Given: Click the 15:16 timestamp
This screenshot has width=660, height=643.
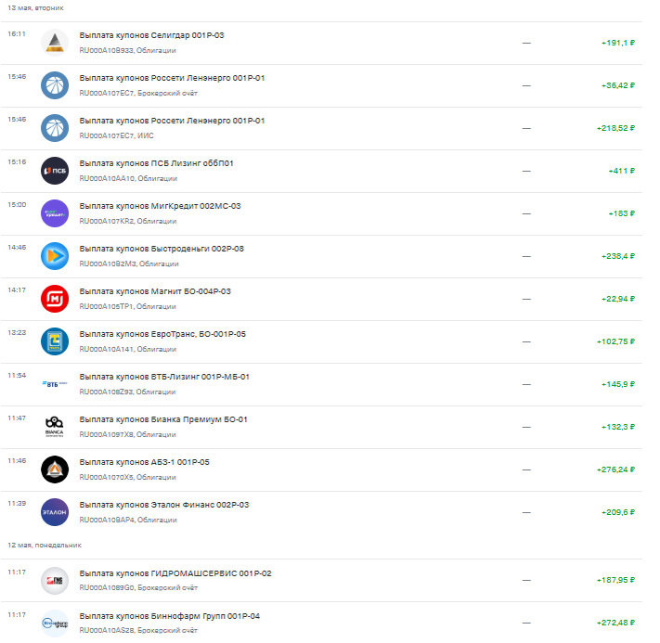Looking at the screenshot, I should [17, 162].
